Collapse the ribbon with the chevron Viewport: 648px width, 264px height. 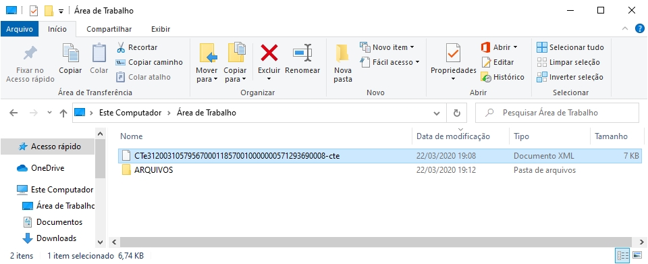point(625,28)
